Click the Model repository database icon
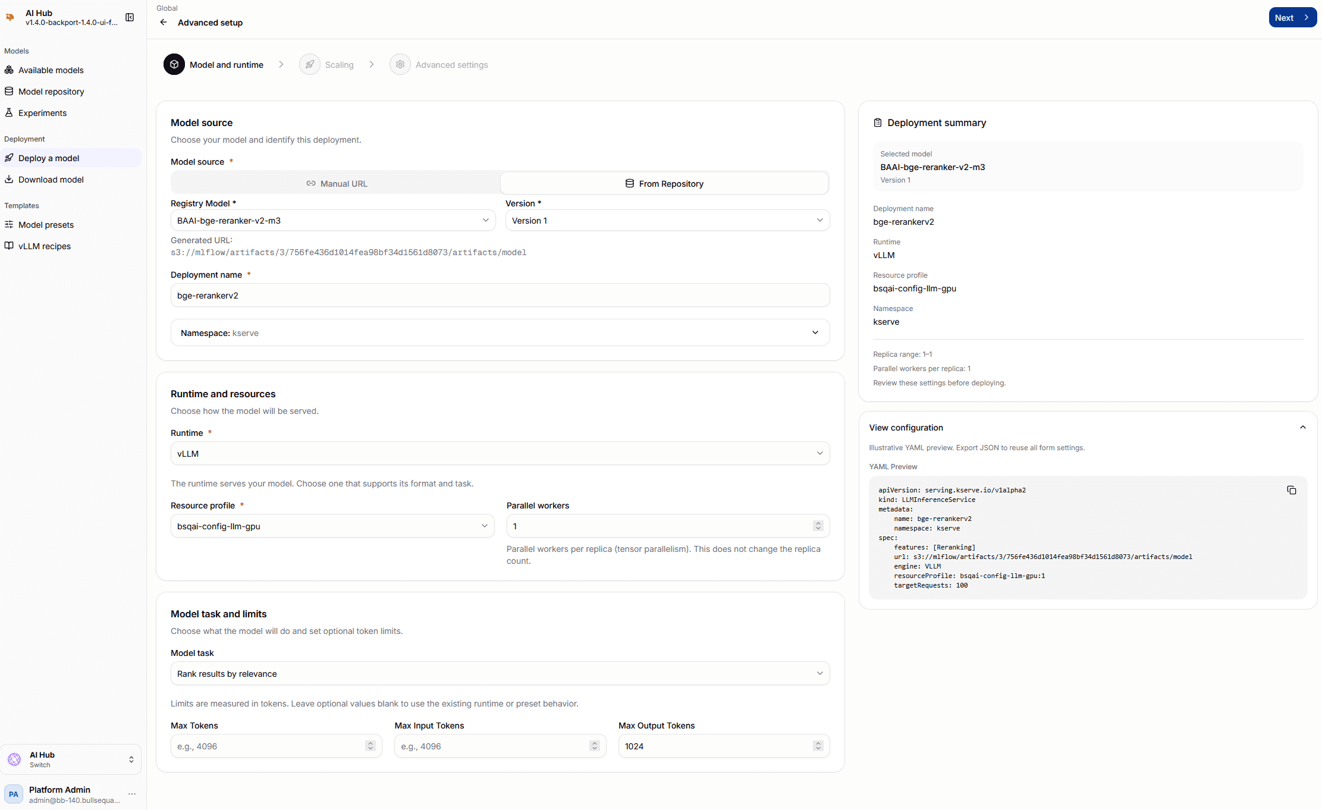The height and width of the screenshot is (810, 1322). pyautogui.click(x=9, y=91)
